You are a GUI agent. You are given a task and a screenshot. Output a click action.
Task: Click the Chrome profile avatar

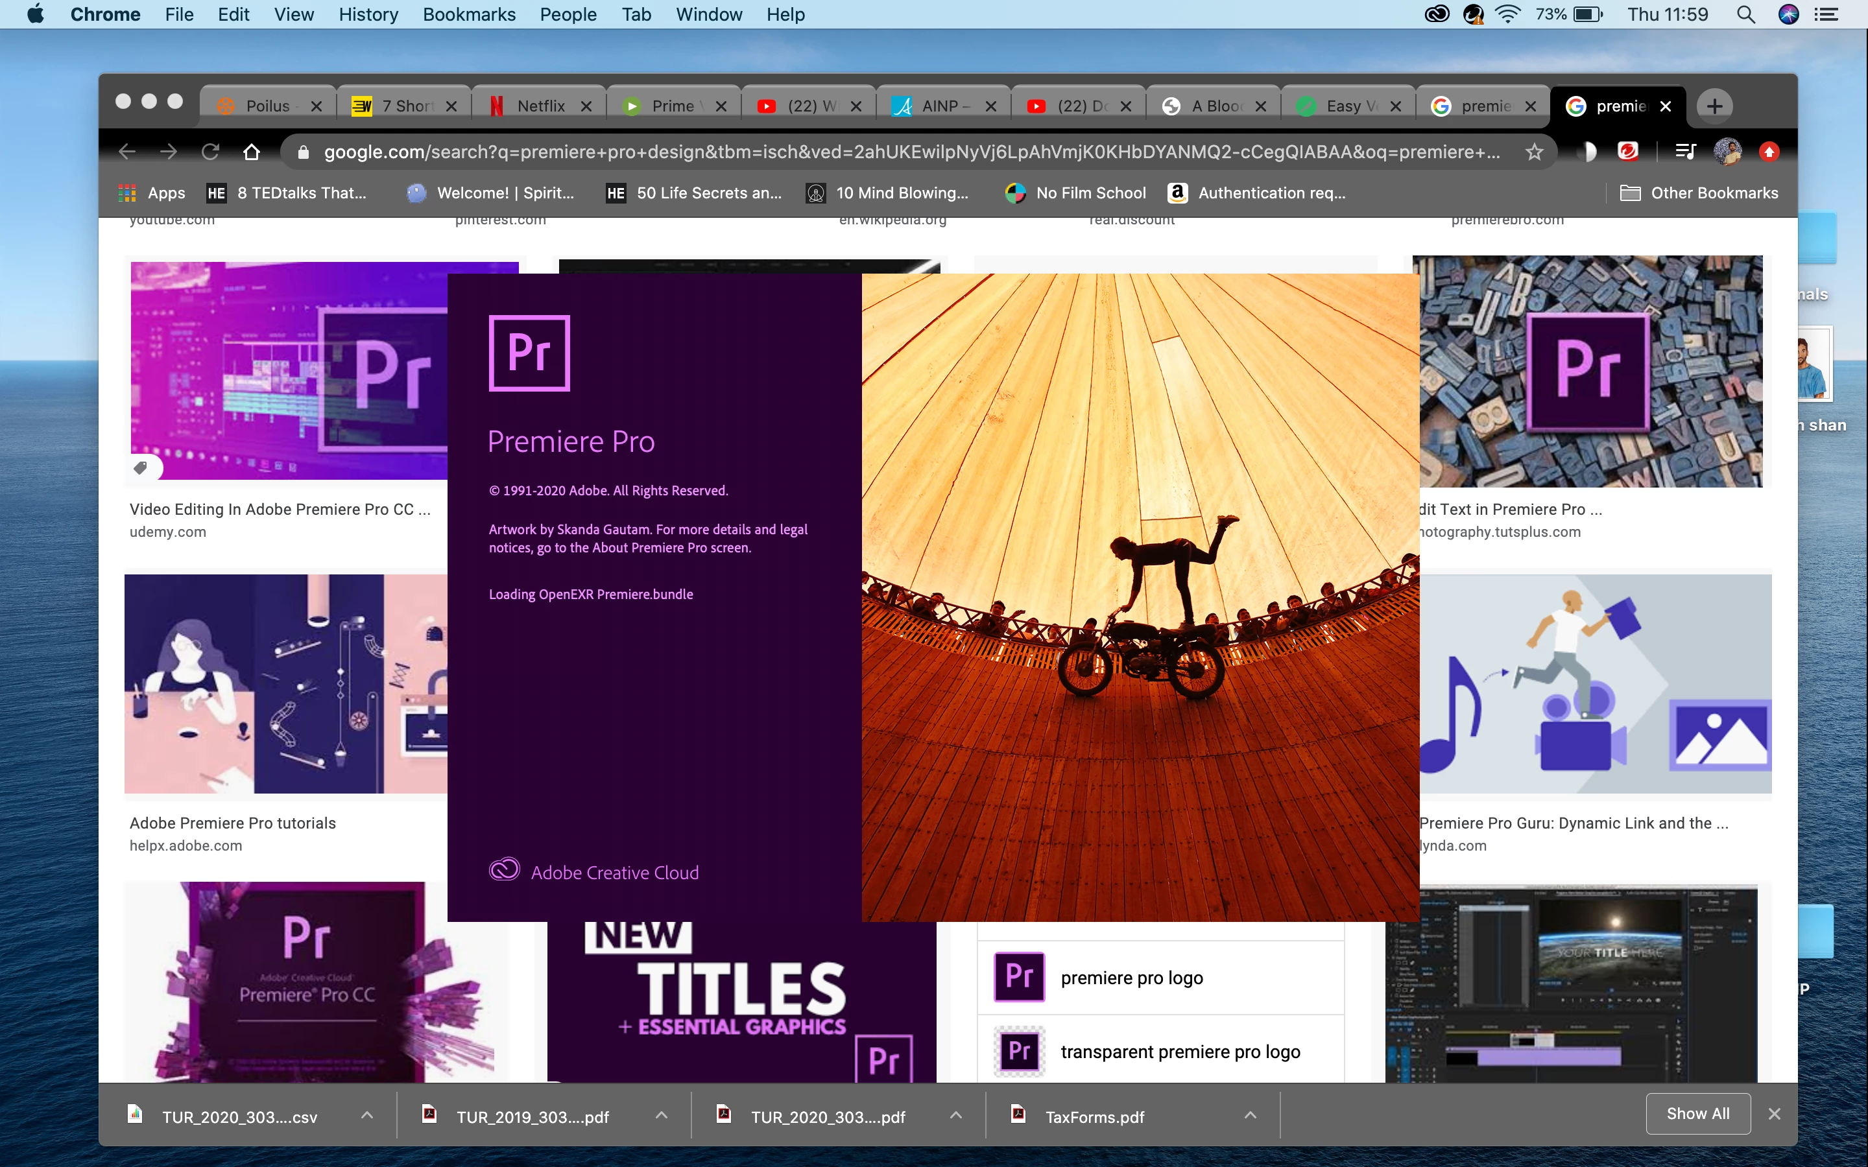(x=1727, y=151)
